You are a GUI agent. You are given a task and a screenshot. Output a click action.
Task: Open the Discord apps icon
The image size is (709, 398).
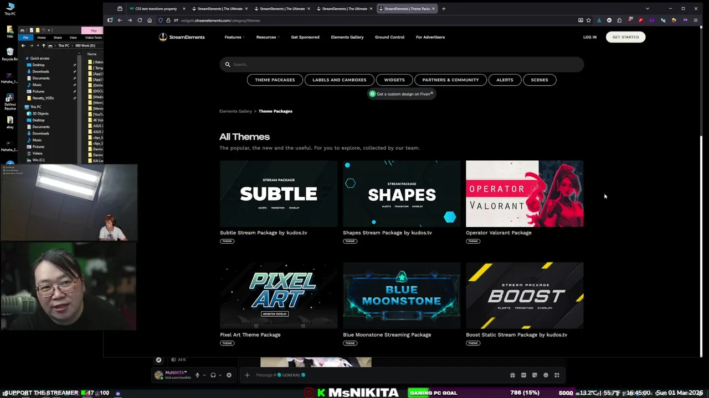[x=557, y=375]
